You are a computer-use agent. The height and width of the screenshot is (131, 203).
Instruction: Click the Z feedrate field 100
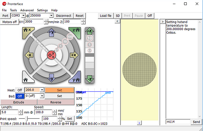tap(72, 22)
